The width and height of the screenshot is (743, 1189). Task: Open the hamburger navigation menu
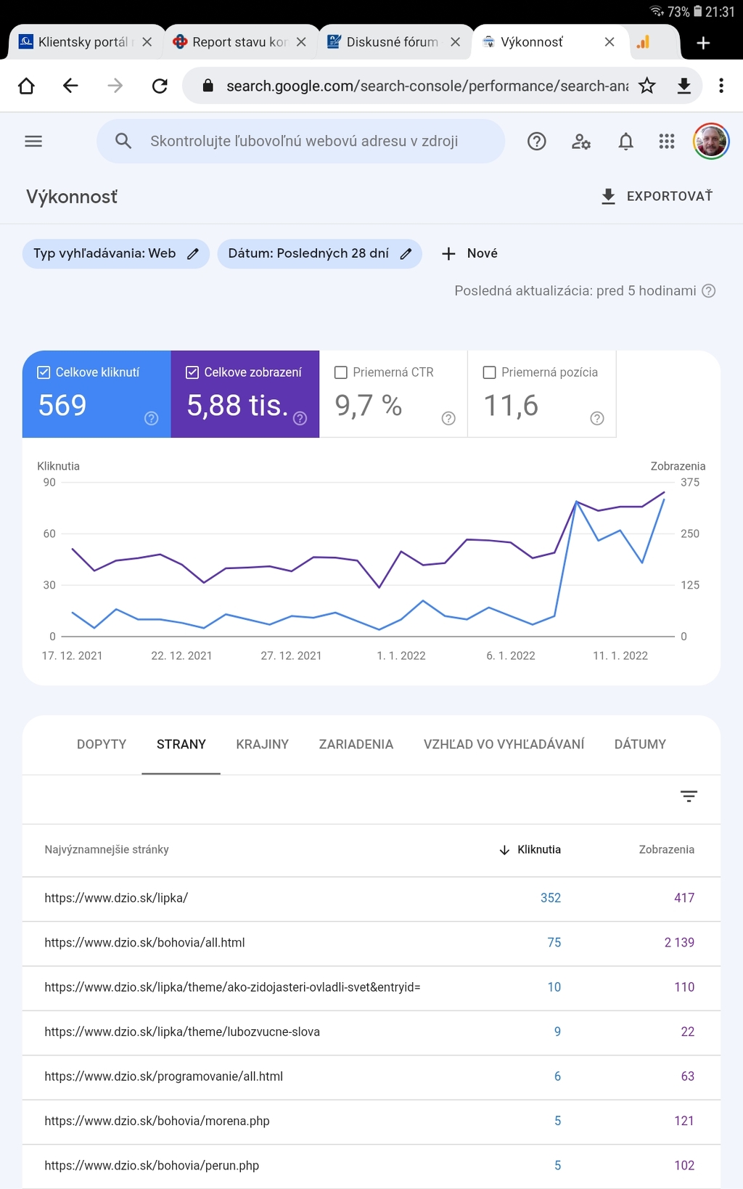click(x=33, y=142)
